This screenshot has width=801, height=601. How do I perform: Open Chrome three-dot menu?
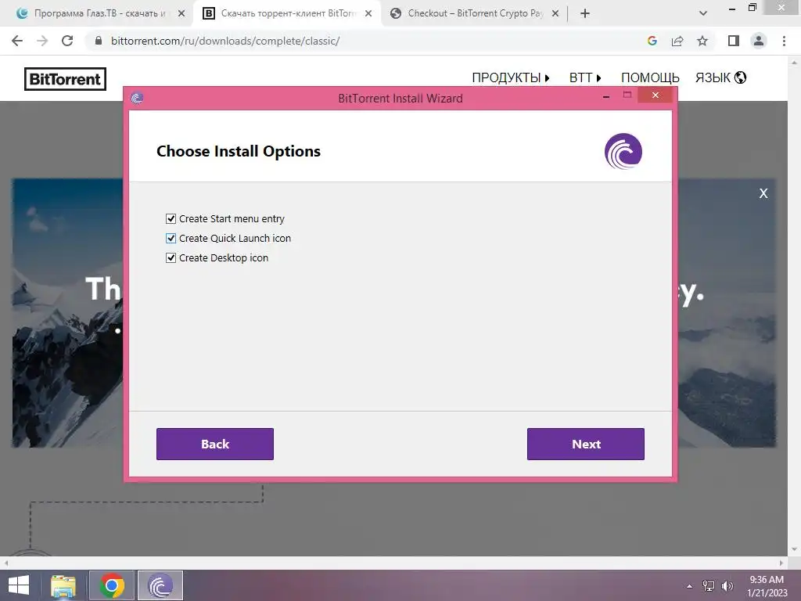pos(784,41)
